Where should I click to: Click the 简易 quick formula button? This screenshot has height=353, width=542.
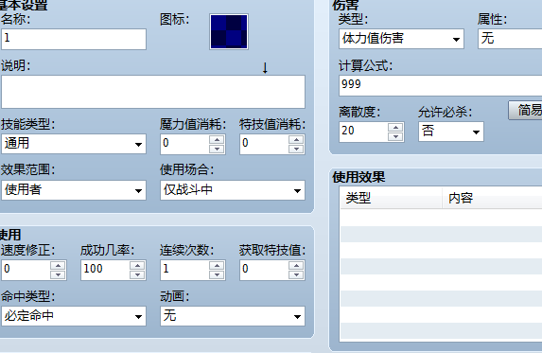click(x=525, y=111)
